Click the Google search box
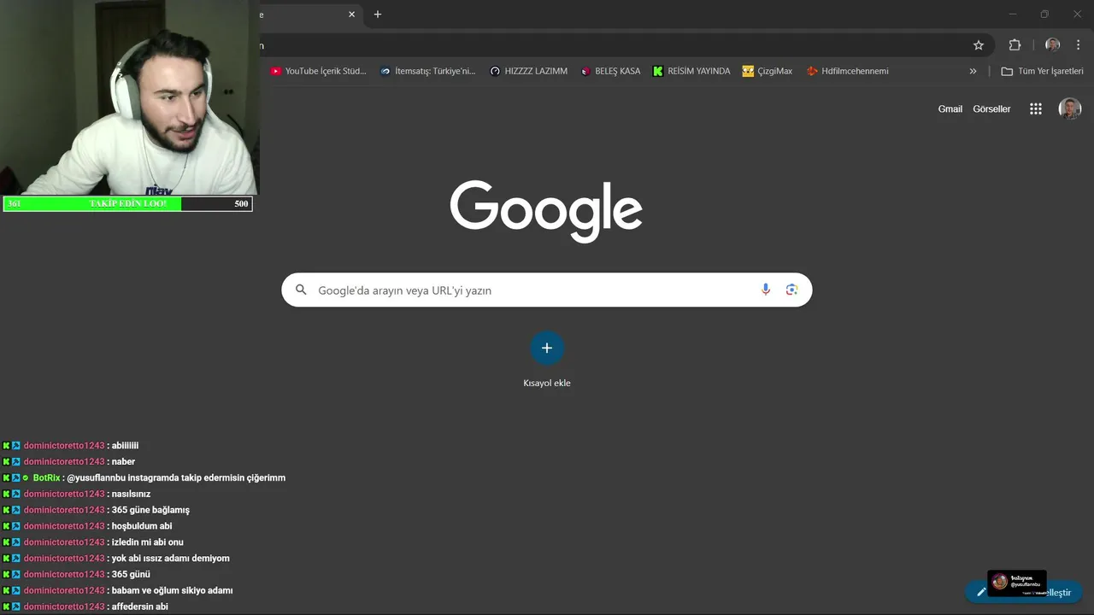This screenshot has height=615, width=1094. (x=547, y=290)
